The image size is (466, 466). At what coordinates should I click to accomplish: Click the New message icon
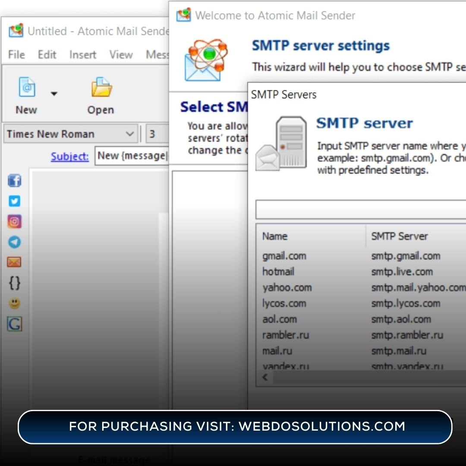(26, 88)
